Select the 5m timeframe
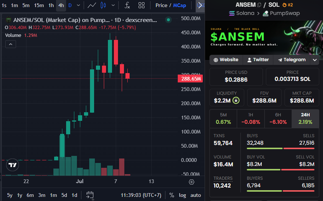The height and width of the screenshot is (201, 323). click(26, 5)
